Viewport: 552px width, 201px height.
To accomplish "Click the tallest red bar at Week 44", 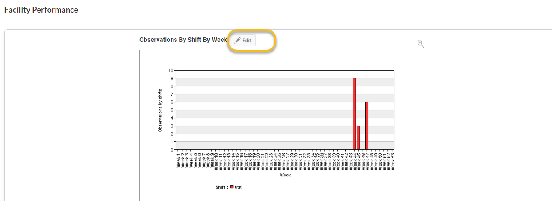I will click(x=354, y=114).
